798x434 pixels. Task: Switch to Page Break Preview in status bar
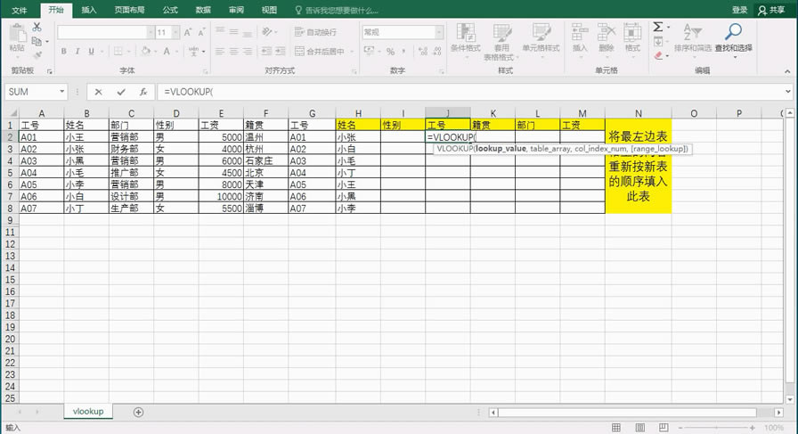click(664, 428)
